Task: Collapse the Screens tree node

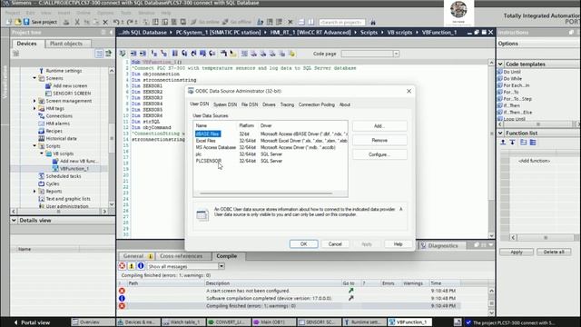Action: pos(34,78)
